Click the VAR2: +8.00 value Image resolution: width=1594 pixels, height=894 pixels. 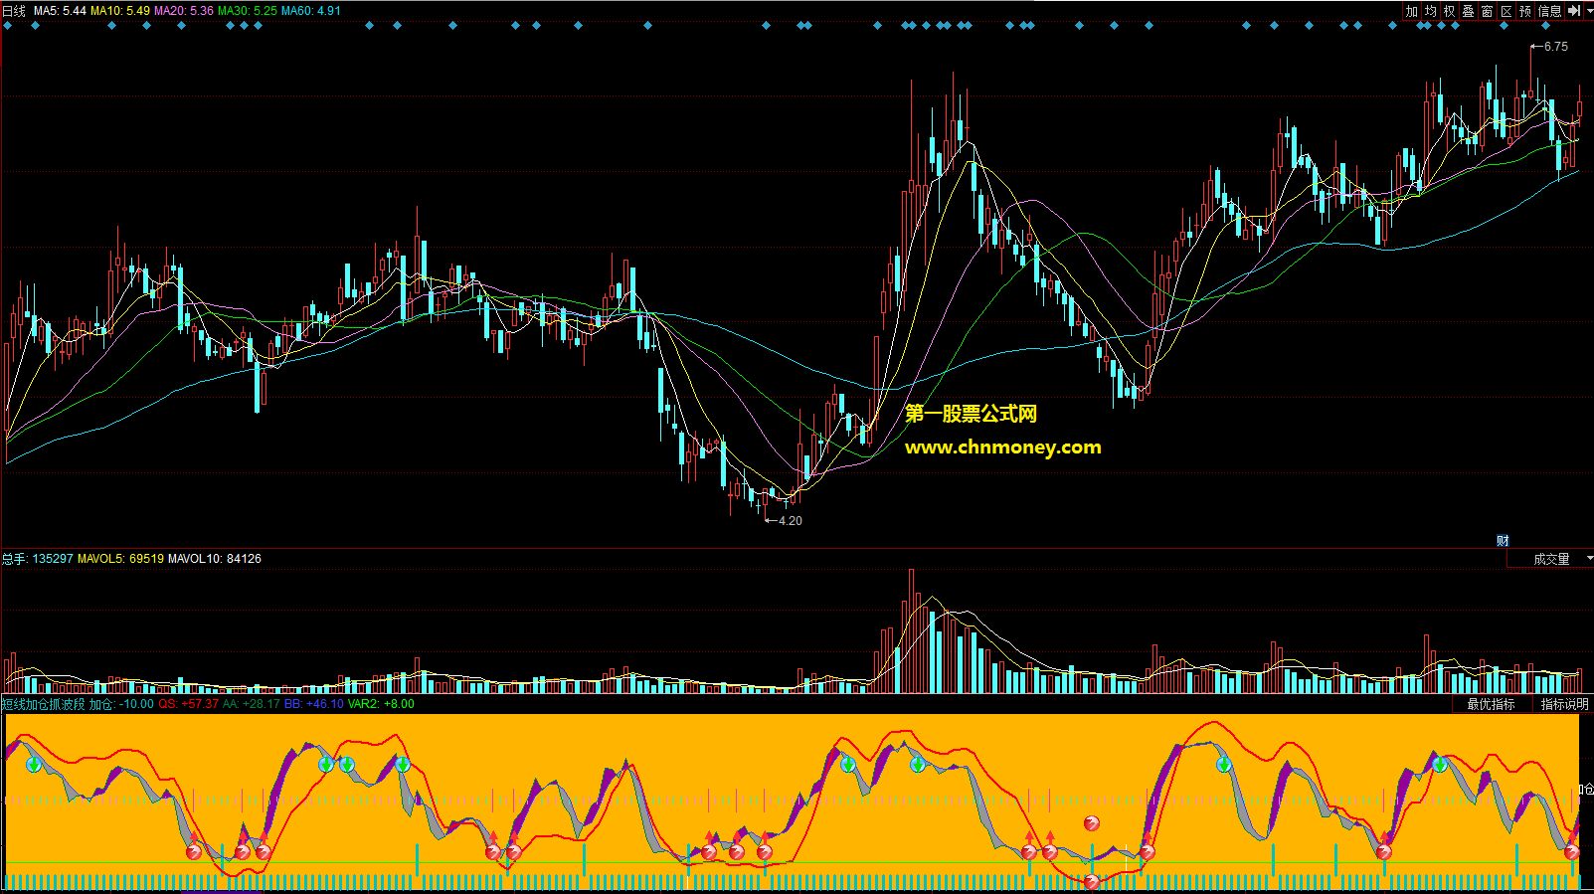click(x=381, y=704)
